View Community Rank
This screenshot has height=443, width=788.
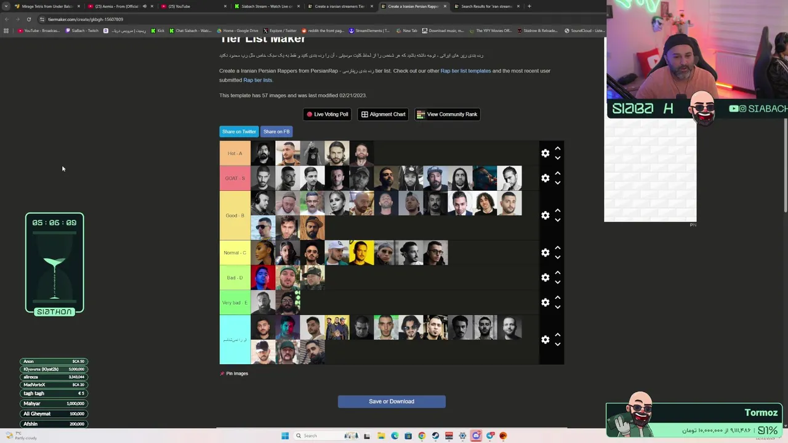point(447,114)
